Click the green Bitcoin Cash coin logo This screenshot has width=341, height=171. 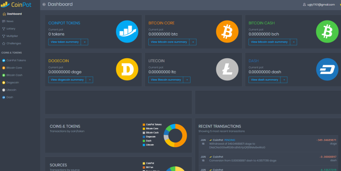click(x=327, y=31)
